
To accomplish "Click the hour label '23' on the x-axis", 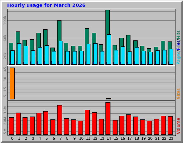I will coord(171,138).
